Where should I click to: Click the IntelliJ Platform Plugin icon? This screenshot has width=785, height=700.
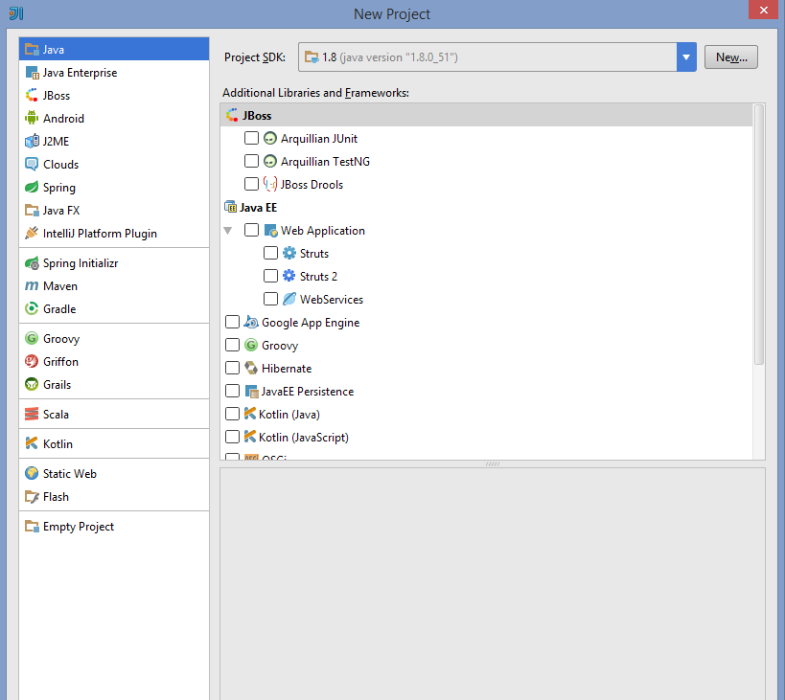[32, 234]
